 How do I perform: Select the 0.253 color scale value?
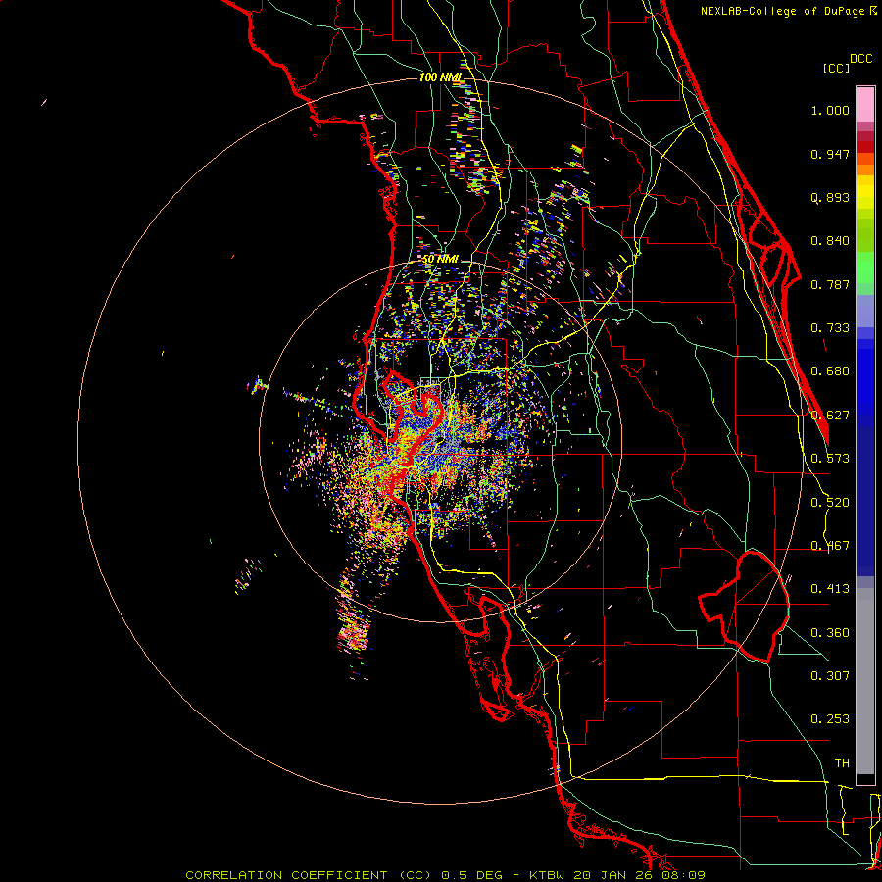(830, 719)
